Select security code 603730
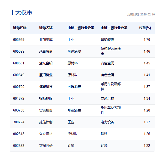This screenshot has width=167, height=156. click(19, 110)
